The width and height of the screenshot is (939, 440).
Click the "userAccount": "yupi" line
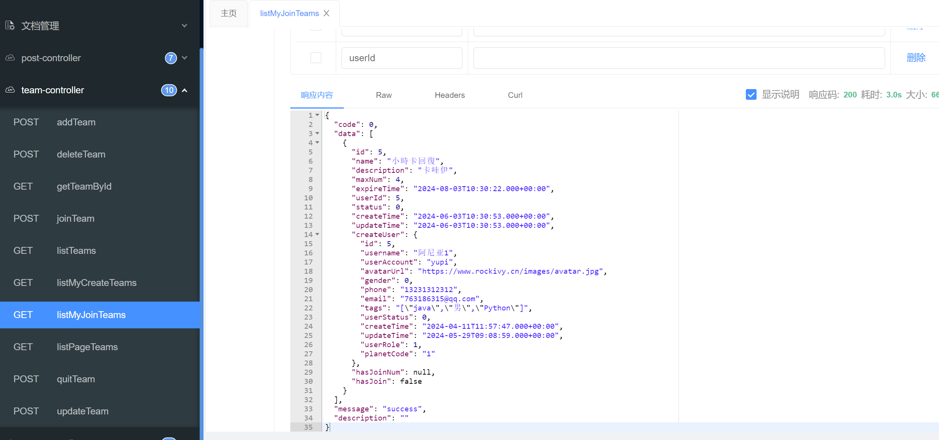click(408, 262)
